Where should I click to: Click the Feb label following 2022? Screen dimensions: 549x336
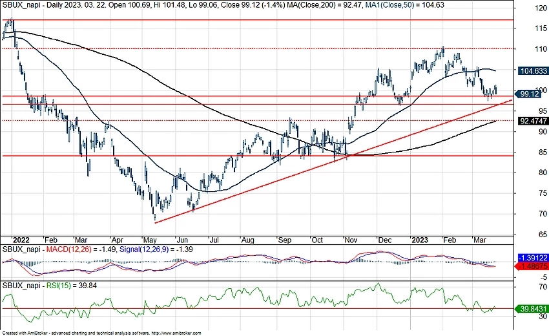coord(51,240)
